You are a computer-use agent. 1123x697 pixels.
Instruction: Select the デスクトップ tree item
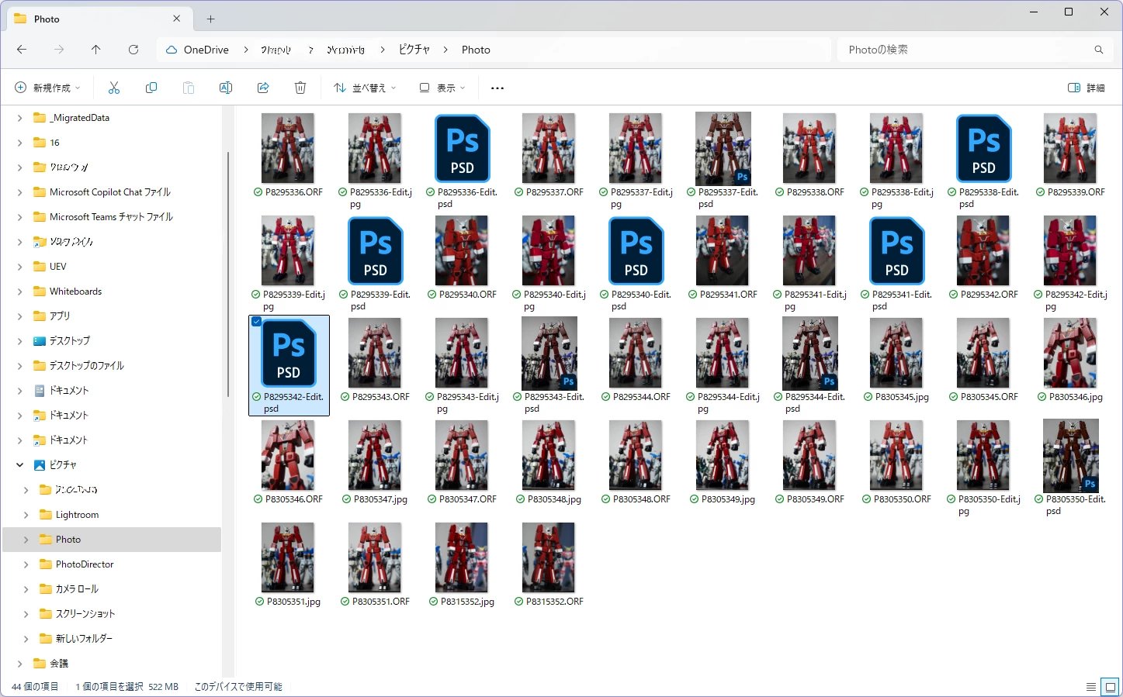(70, 341)
